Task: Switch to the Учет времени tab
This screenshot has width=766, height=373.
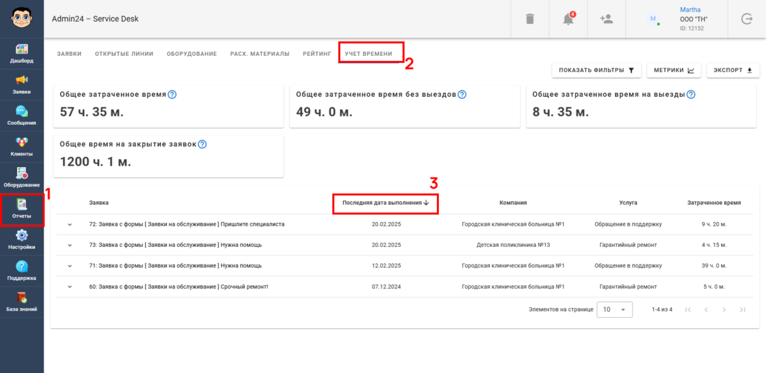Action: (x=369, y=54)
